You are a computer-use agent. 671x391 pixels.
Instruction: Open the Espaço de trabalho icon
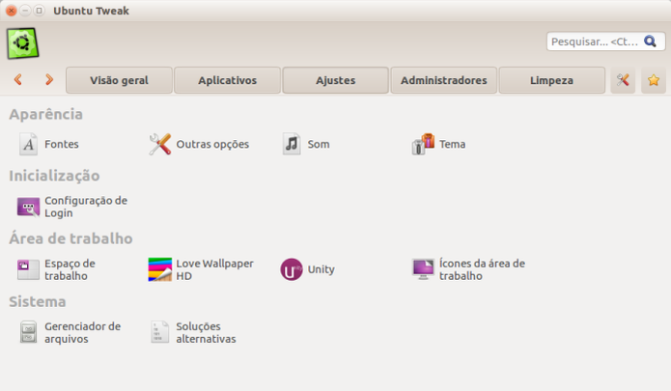click(29, 269)
